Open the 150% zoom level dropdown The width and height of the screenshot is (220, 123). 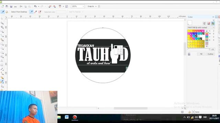pos(83,6)
